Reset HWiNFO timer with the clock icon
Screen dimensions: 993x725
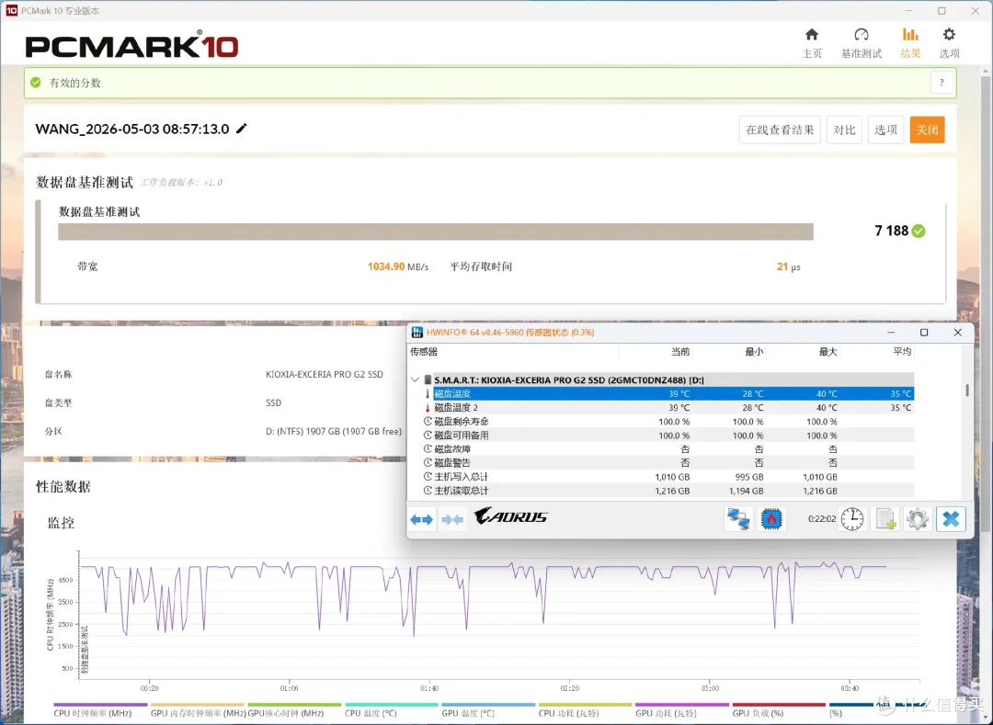(852, 519)
